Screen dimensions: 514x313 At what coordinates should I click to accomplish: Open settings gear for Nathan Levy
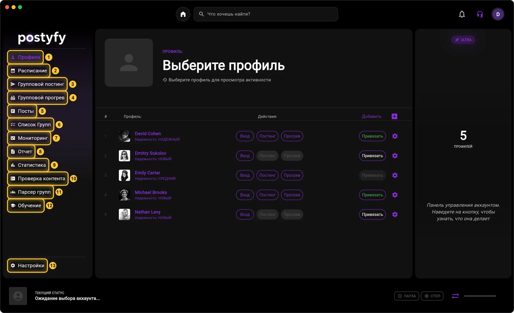(x=395, y=214)
